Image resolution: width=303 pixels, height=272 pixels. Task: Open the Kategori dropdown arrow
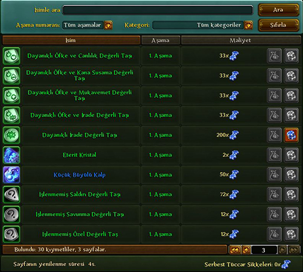click(248, 25)
